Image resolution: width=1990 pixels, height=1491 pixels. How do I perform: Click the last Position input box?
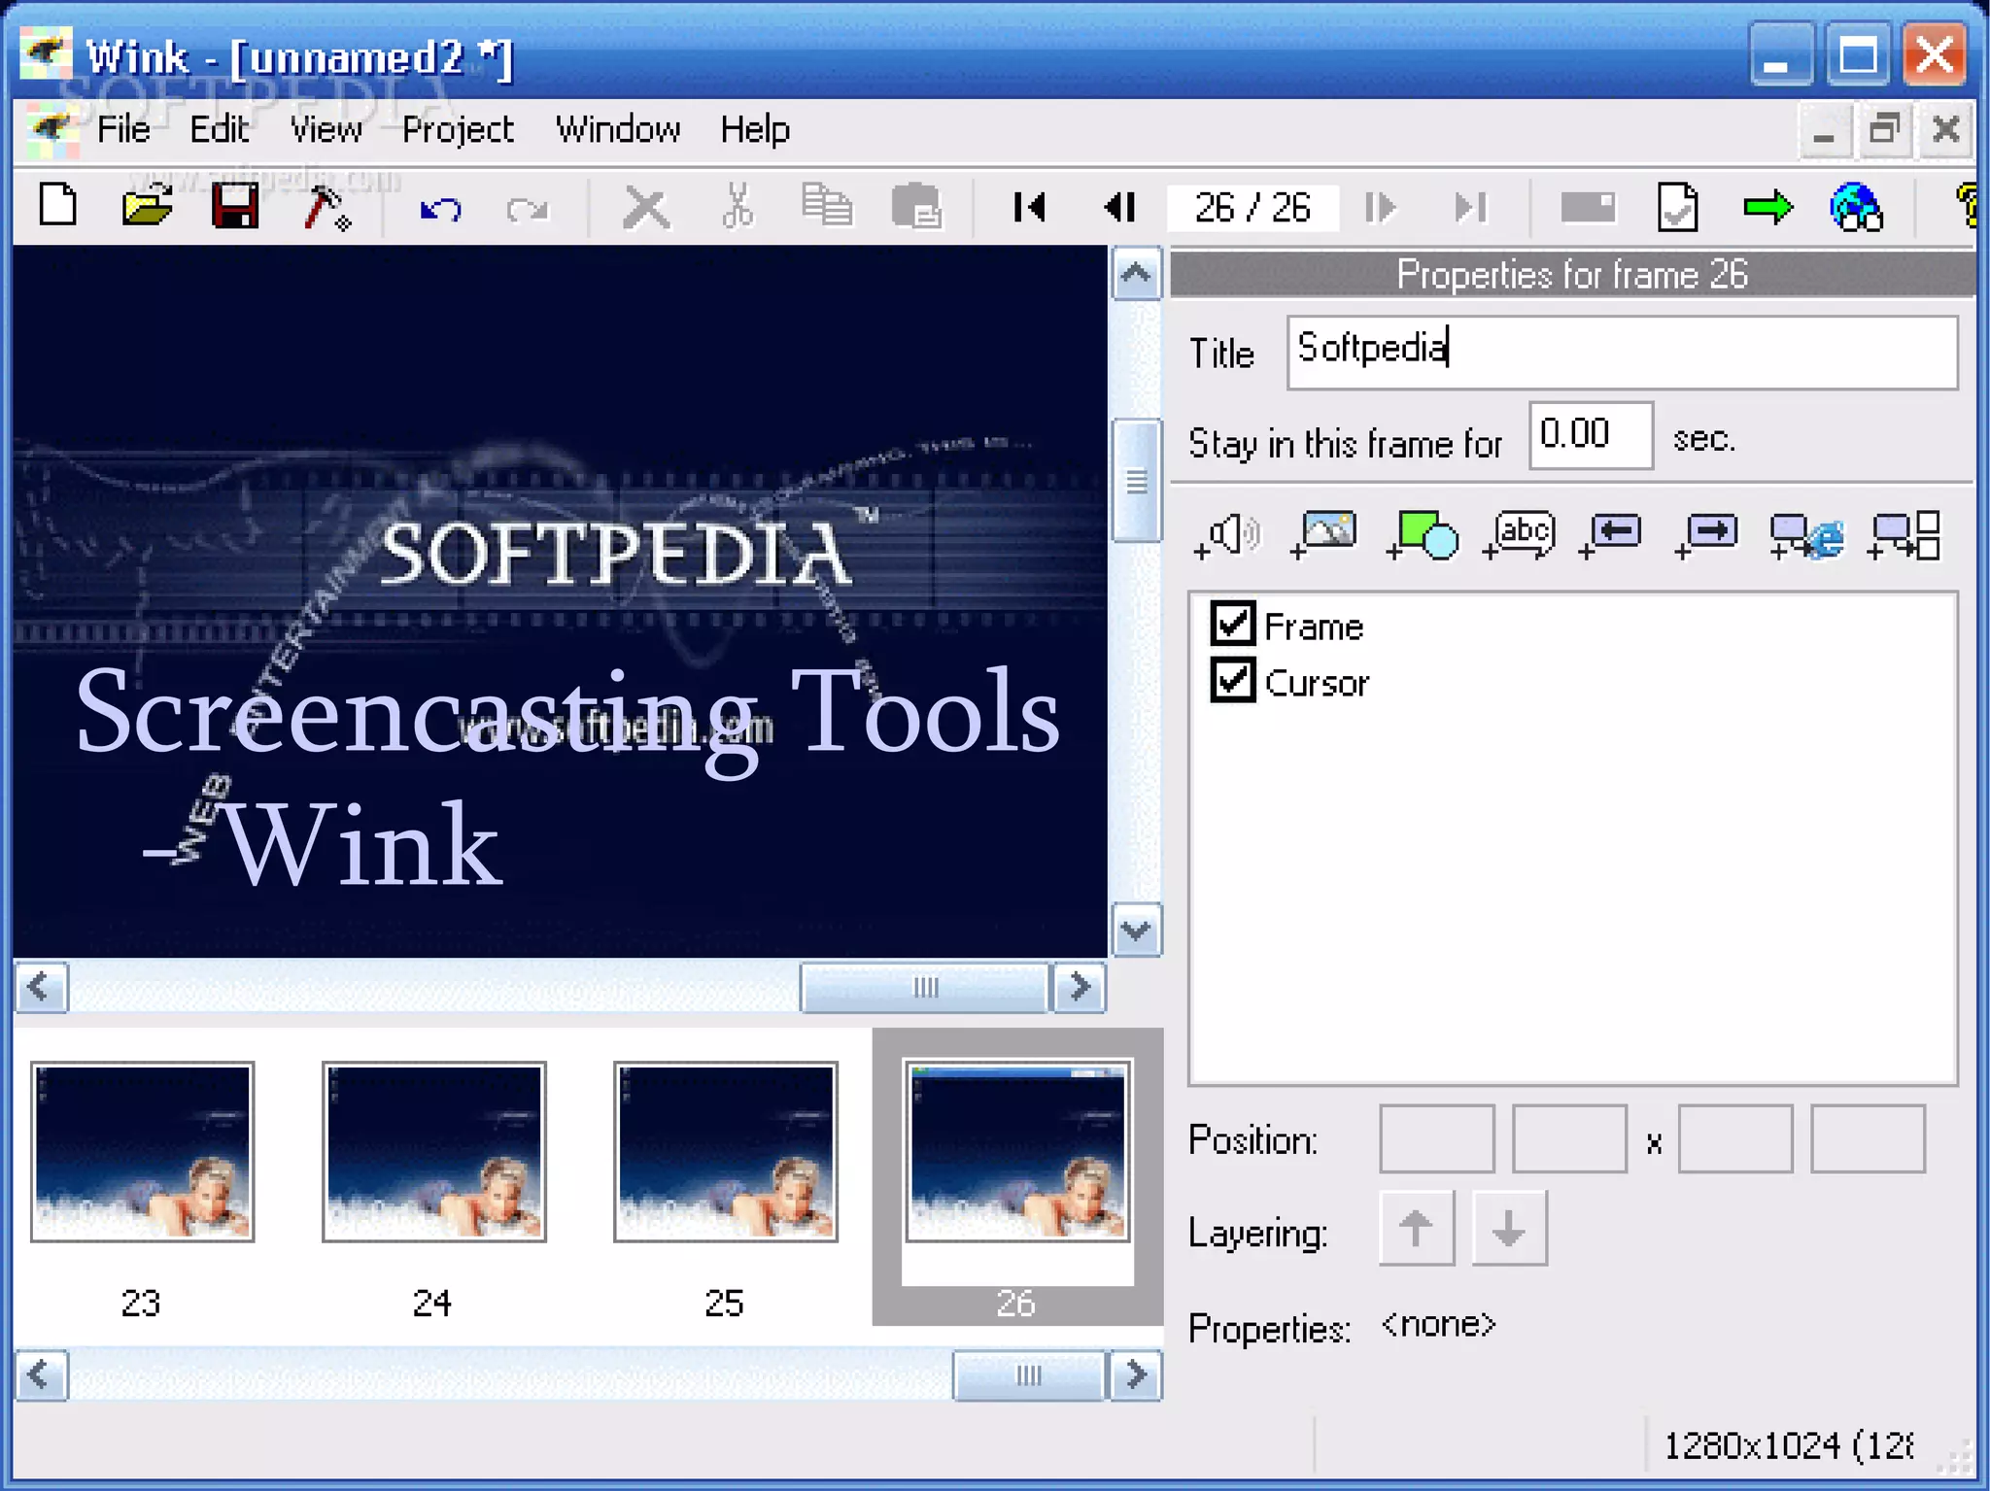[x=1868, y=1138]
